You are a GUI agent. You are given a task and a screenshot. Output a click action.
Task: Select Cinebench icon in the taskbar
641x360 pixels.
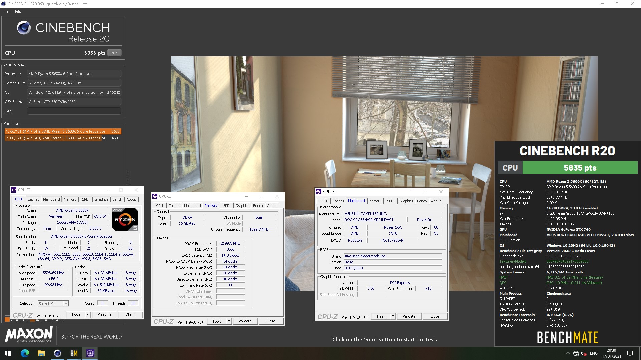[x=57, y=353]
